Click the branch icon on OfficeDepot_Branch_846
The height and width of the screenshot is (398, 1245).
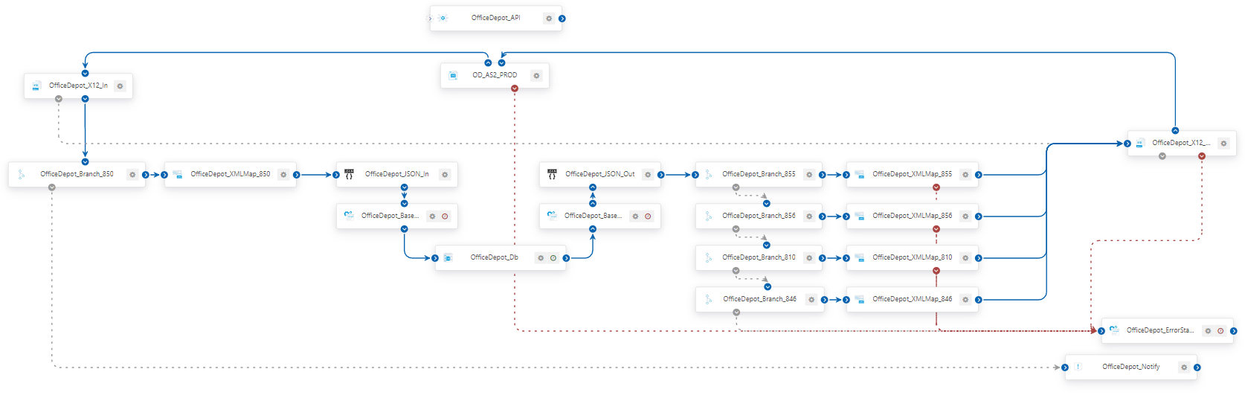[708, 300]
